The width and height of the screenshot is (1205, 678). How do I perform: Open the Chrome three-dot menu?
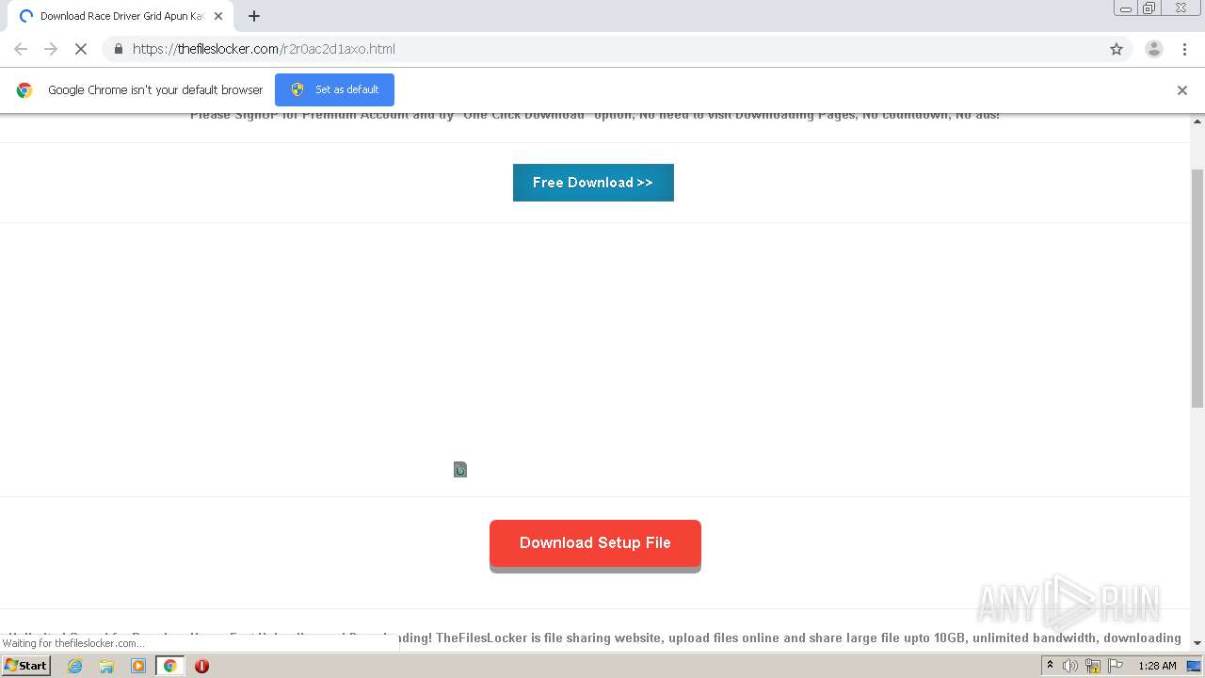pyautogui.click(x=1184, y=49)
